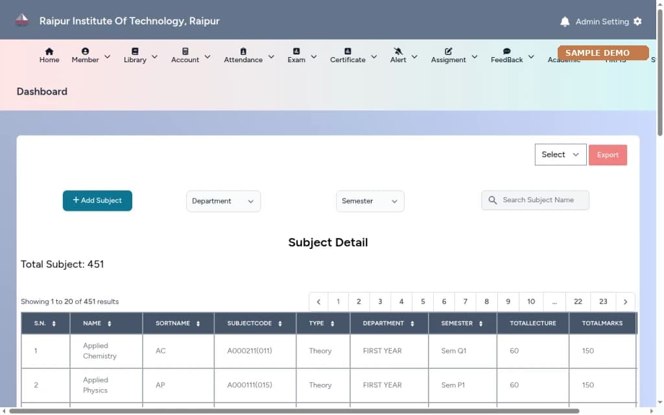Expand the Attendance menu chevron
Screen dimensions: 664x415
coord(272,56)
